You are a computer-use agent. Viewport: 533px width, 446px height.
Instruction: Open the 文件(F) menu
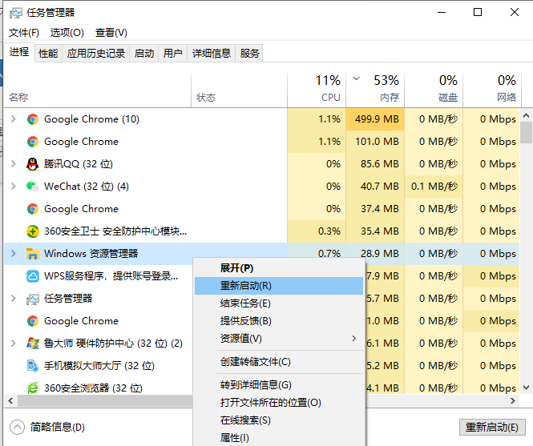click(24, 33)
